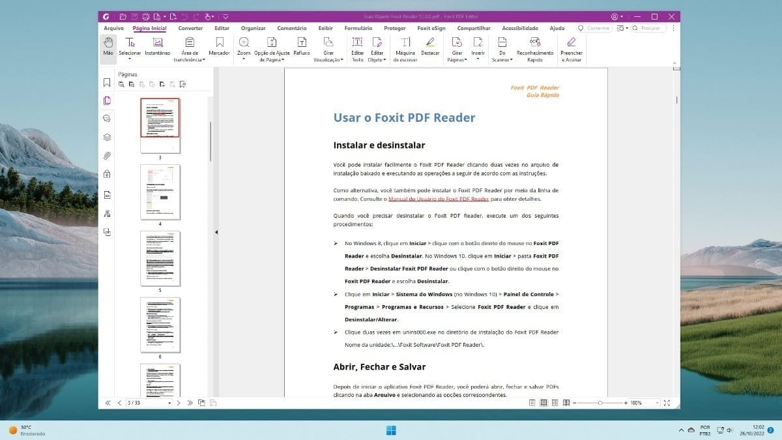Screen dimensions: 782x440
Task: Open the Comments panel in sidebar
Action: [x=107, y=119]
